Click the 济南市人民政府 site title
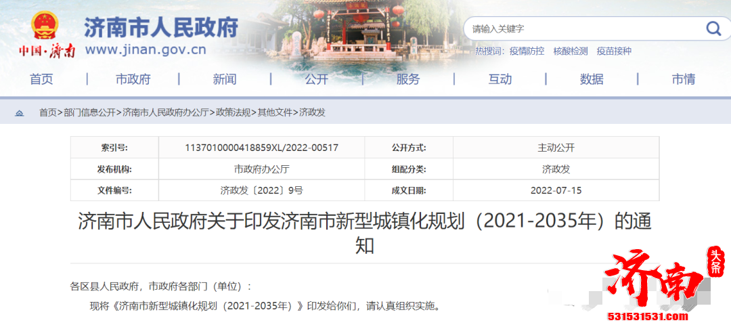The height and width of the screenshot is (327, 731). click(x=161, y=27)
